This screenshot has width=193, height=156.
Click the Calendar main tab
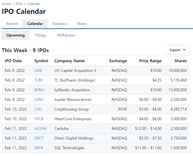click(x=35, y=24)
